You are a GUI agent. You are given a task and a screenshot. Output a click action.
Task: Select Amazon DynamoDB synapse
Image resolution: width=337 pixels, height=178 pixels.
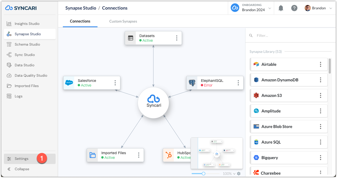[289, 80]
